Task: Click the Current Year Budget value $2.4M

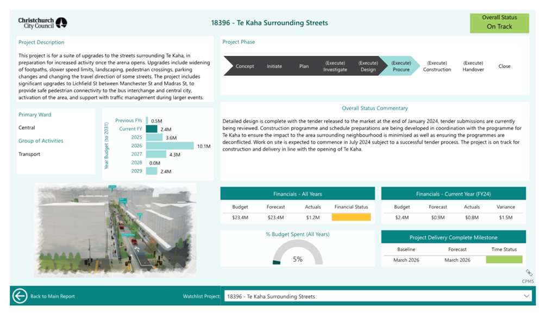Action: coord(402,217)
